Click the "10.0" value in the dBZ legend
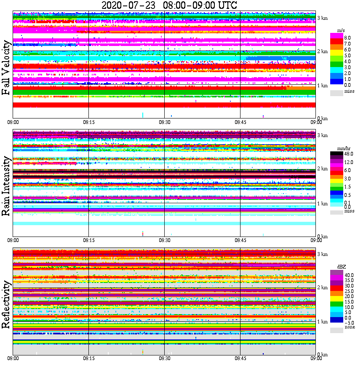This screenshot has width=358, height=366. 349,307
